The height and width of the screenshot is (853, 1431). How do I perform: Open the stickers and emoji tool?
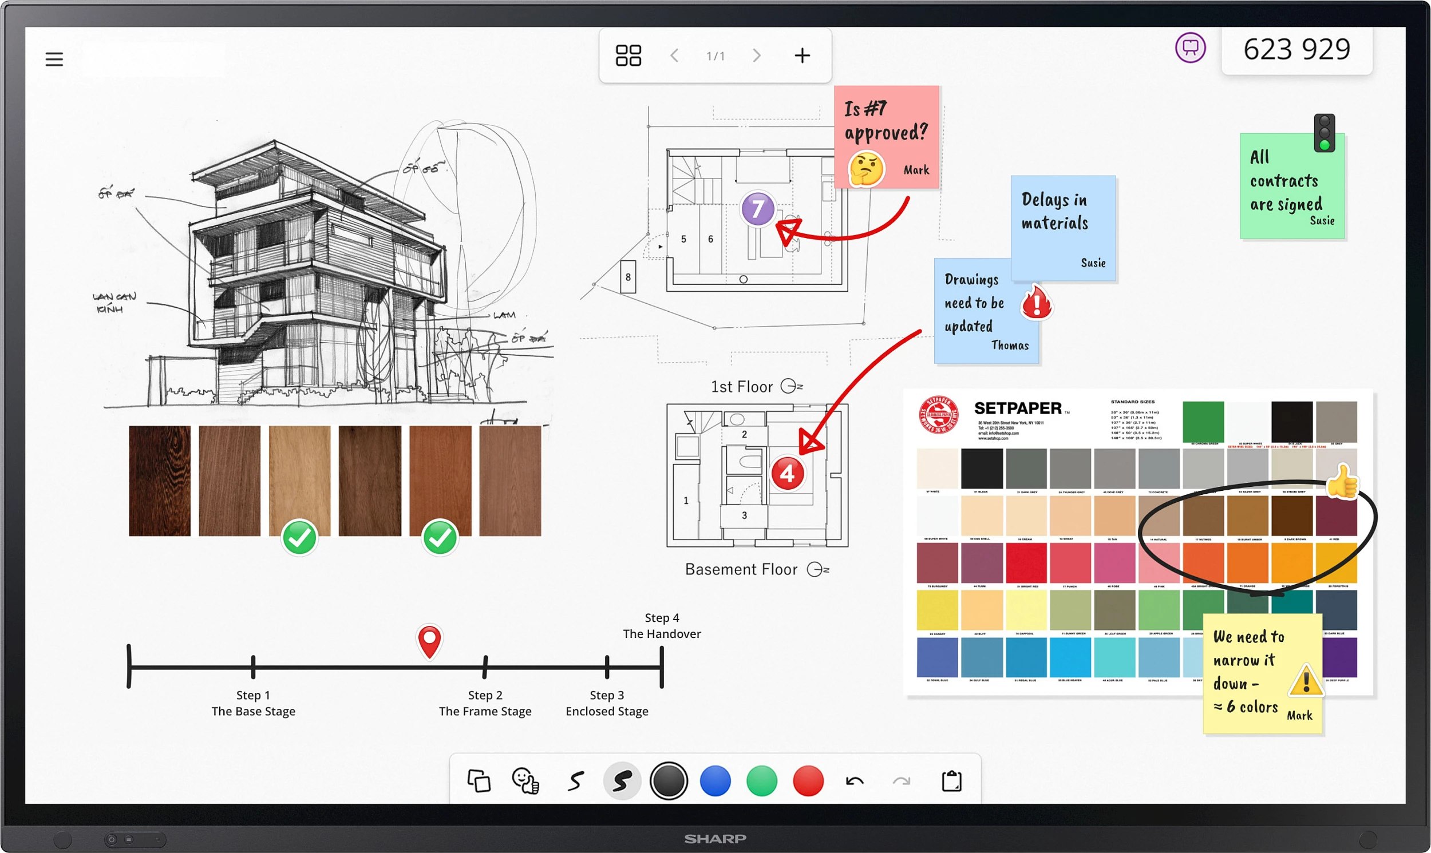525,780
